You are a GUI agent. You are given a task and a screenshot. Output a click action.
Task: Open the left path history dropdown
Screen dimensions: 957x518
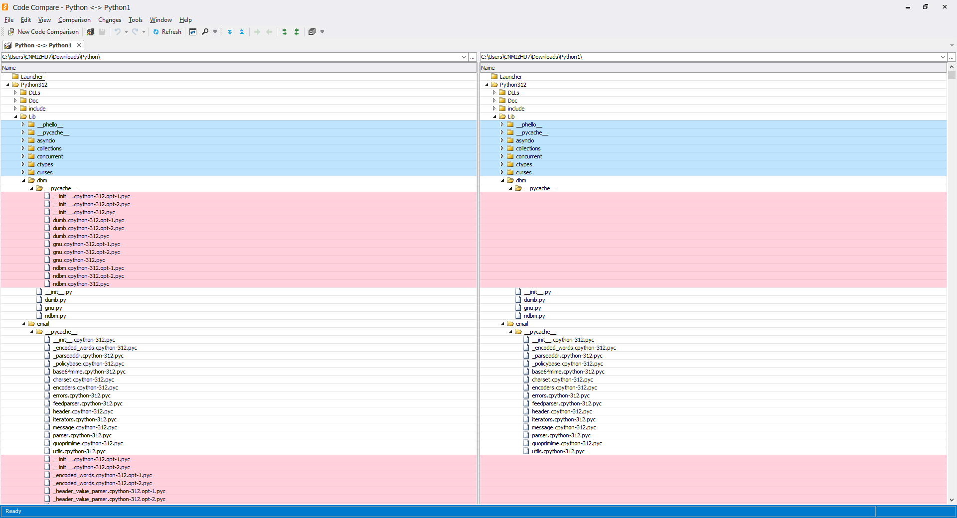[x=464, y=57]
